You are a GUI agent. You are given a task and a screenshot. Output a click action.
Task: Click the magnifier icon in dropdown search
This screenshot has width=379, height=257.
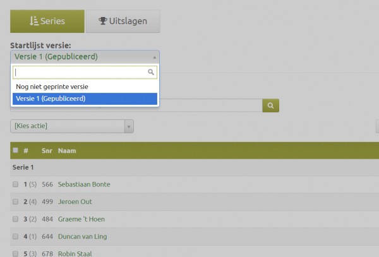pos(150,73)
